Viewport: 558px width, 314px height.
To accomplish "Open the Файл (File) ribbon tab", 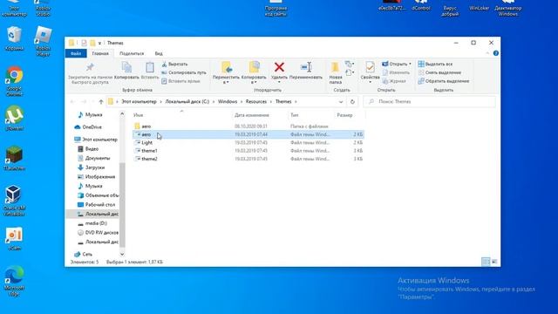I will click(x=76, y=53).
